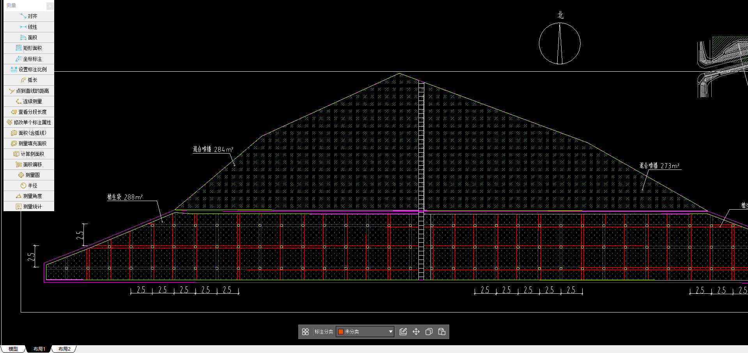Choose the 弧长 arc length tool
Image resolution: width=748 pixels, height=353 pixels.
pos(29,80)
